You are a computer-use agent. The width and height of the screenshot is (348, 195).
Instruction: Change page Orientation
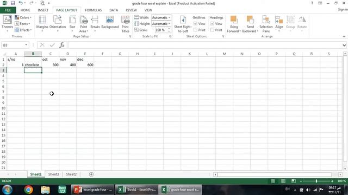[x=58, y=24]
